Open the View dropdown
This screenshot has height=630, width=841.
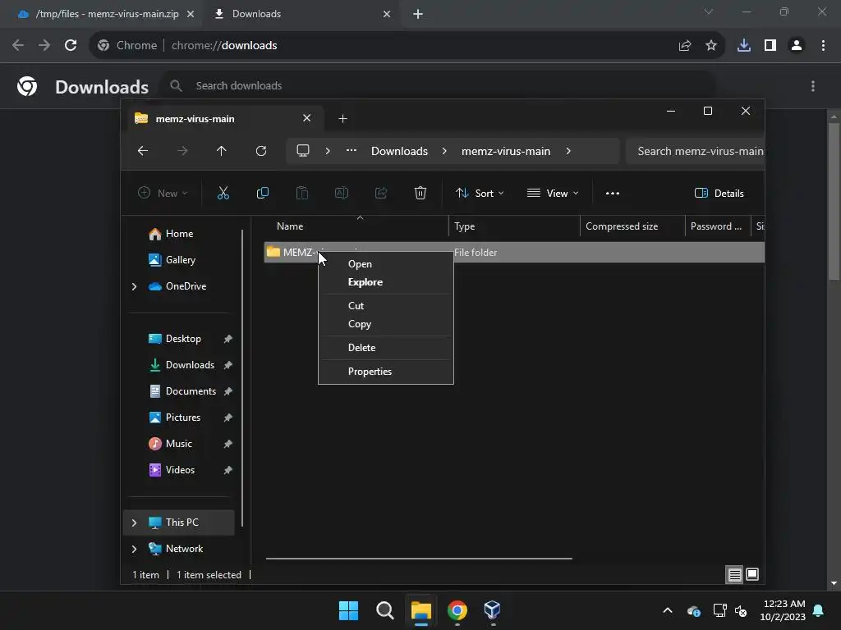553,194
